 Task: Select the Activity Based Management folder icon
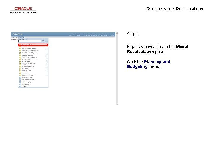click(x=20, y=58)
